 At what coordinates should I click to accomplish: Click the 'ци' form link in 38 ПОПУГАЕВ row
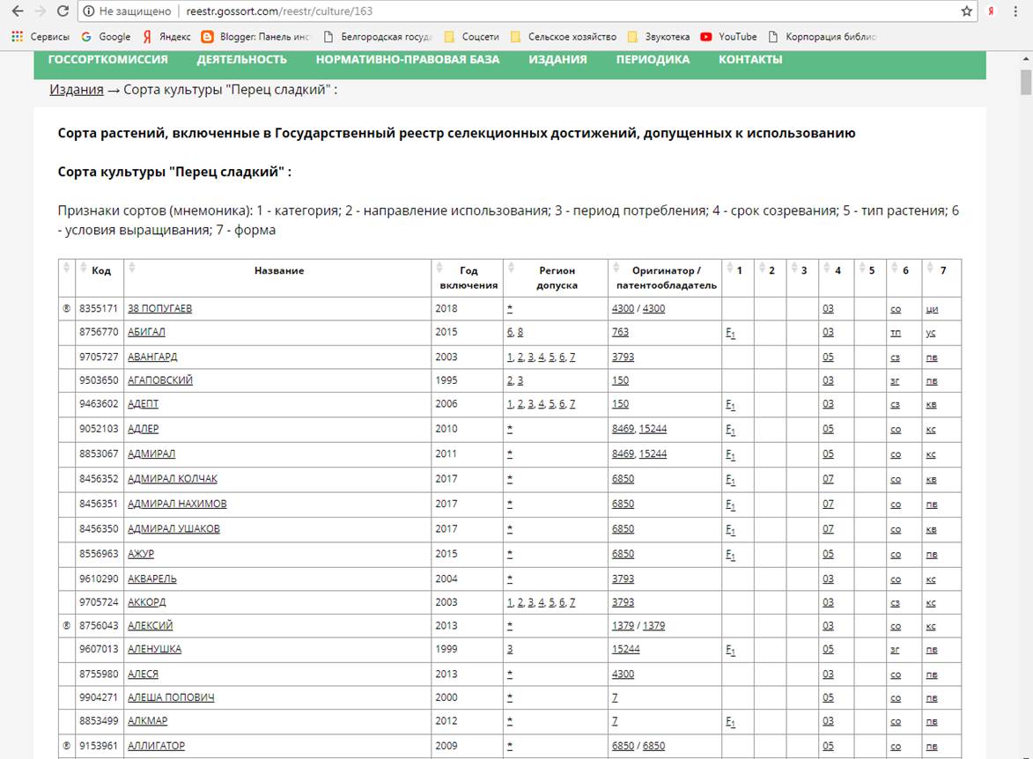[932, 310]
